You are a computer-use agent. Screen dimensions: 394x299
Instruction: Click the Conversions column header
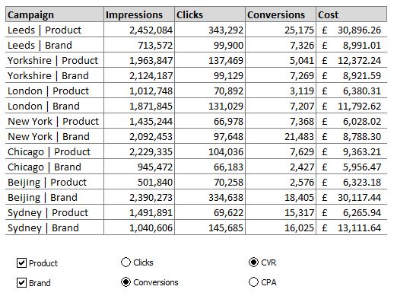281,14
